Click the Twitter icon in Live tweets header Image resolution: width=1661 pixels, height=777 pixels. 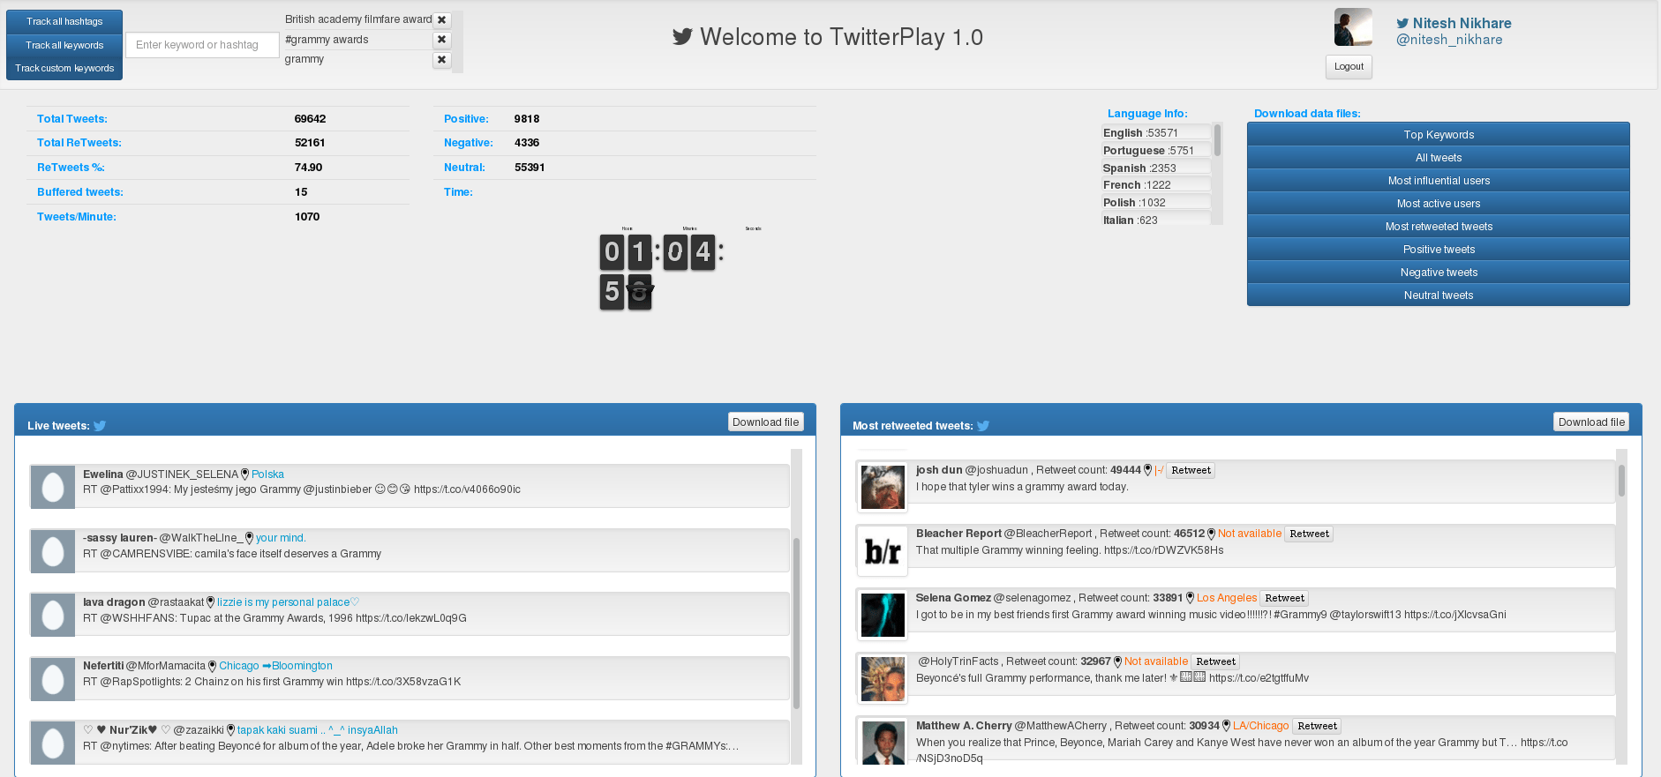click(100, 426)
